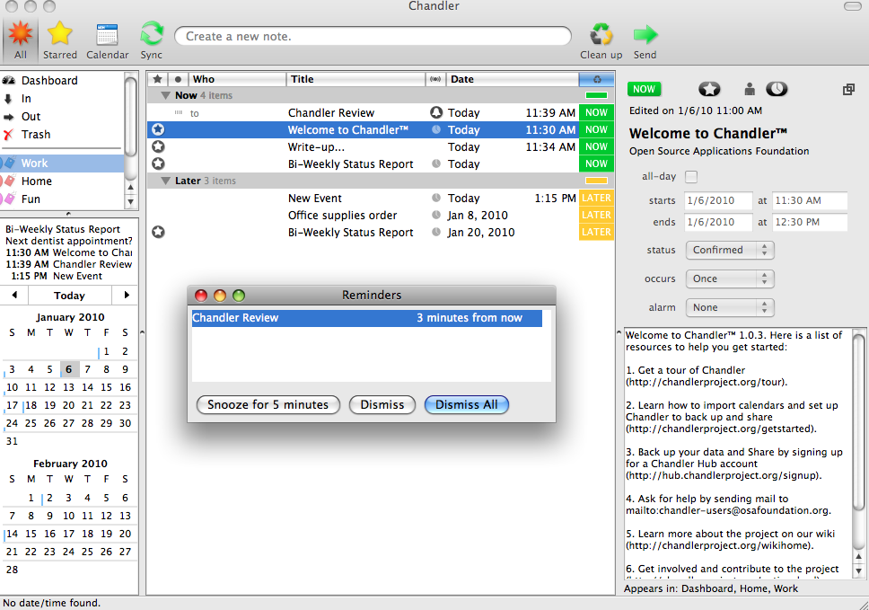Sort by the Who column header
869x610 pixels.
pos(237,79)
